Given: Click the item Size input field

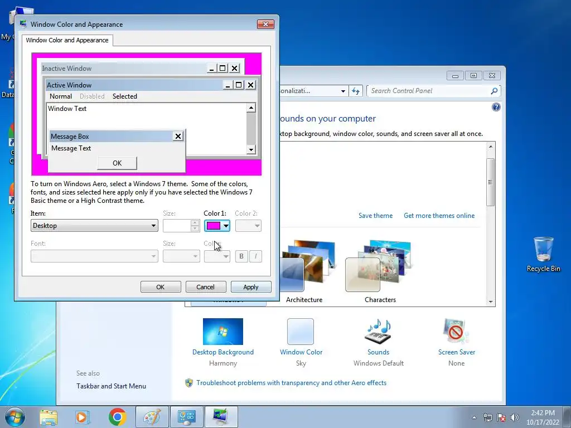Looking at the screenshot, I should [x=177, y=226].
